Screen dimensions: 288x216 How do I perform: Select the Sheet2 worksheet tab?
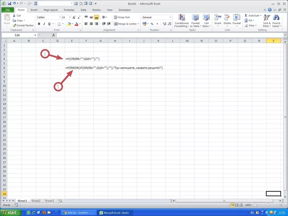point(36,201)
